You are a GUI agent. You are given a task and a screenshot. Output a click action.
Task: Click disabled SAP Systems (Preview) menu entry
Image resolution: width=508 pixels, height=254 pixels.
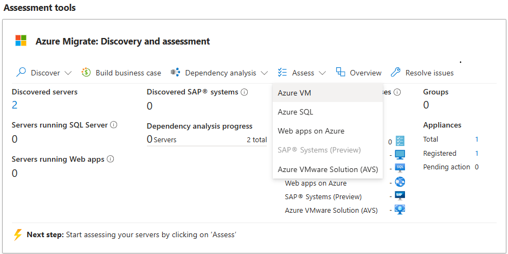pyautogui.click(x=327, y=150)
